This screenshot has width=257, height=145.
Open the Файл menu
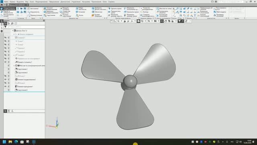click(6, 2)
